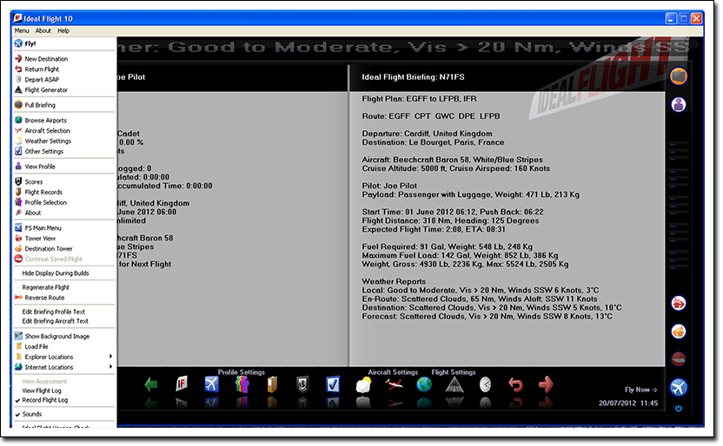Viewport: 723px width, 446px height.
Task: Open the Menu item in the menu bar
Action: pos(22,31)
